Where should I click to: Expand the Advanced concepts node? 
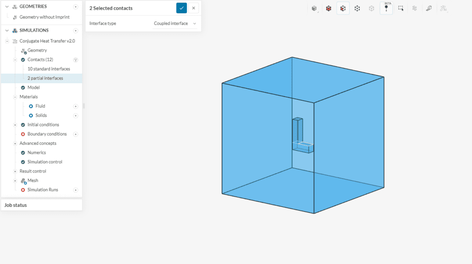15,143
